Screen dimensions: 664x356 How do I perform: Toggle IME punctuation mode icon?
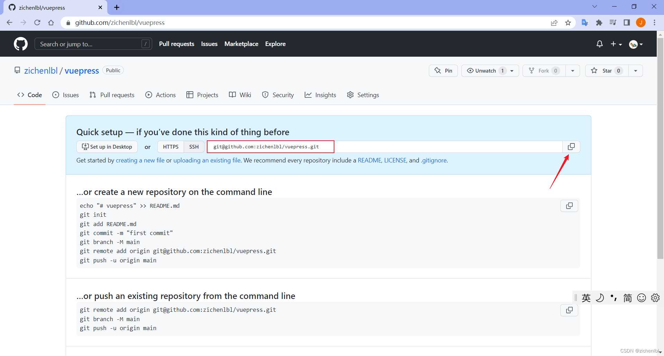pos(614,298)
